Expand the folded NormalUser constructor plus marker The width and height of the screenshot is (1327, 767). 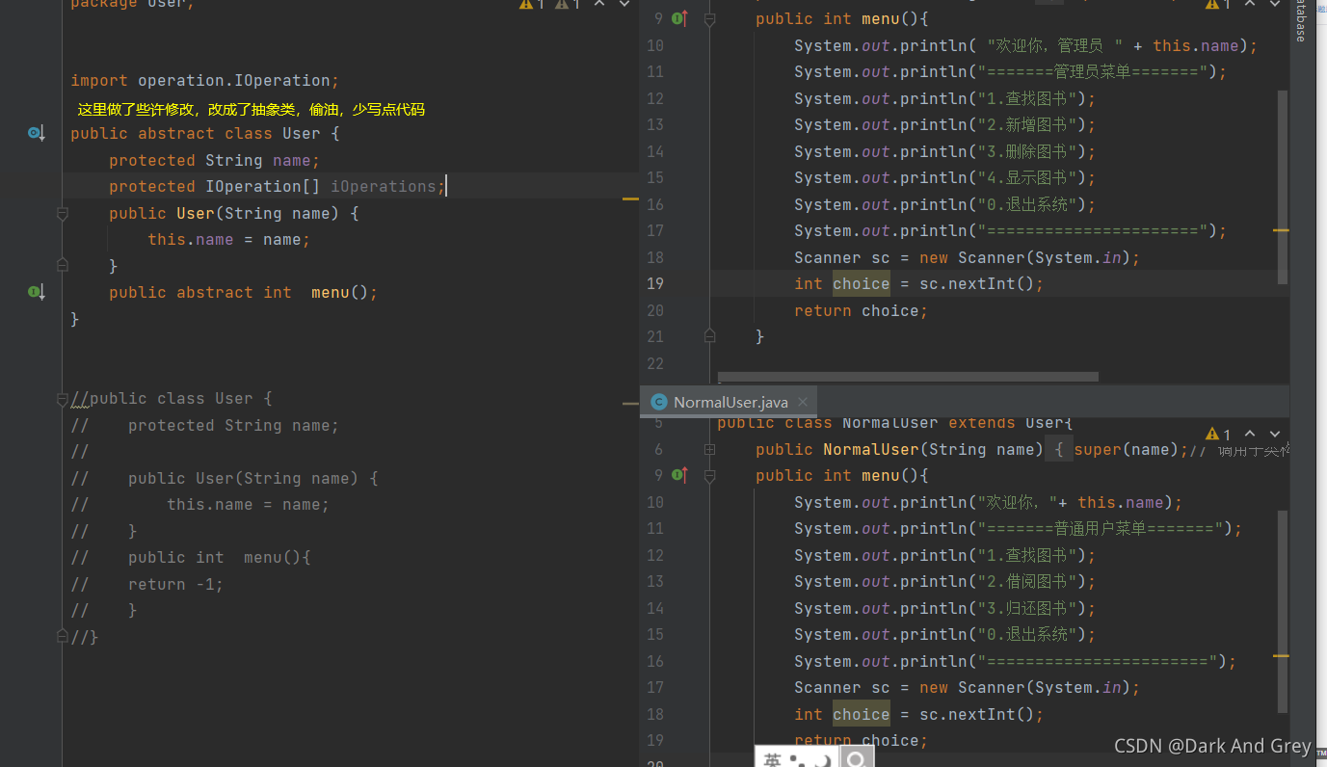tap(710, 449)
